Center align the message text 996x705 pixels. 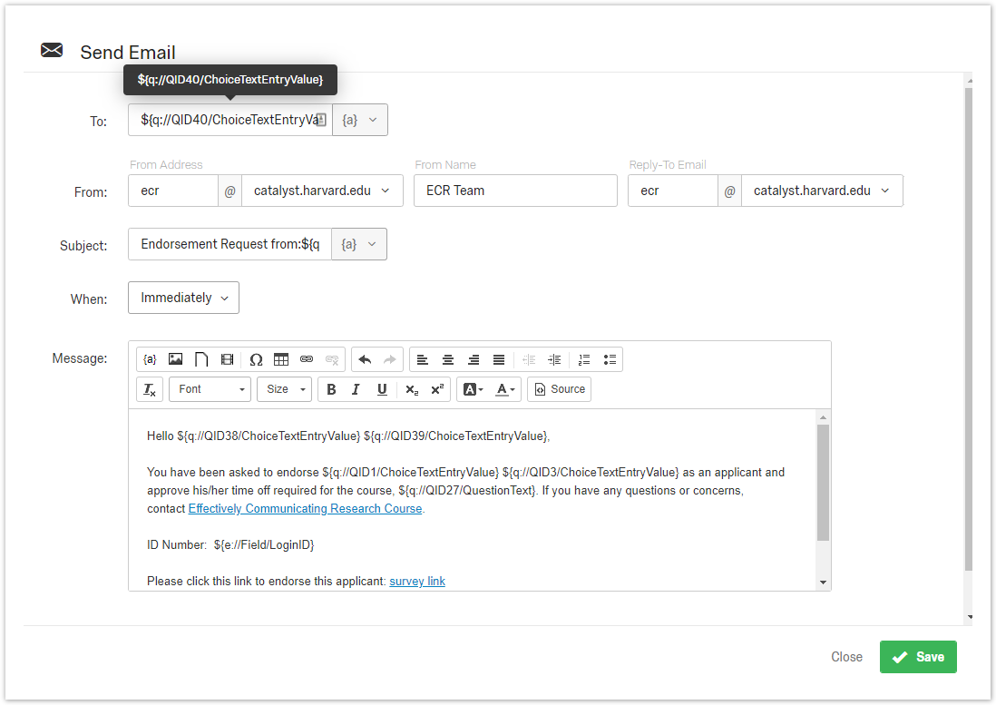coord(448,360)
